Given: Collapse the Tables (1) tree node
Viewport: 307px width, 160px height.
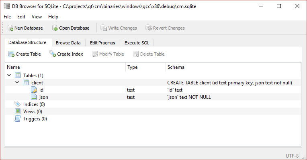Looking at the screenshot, I should coord(9,76).
